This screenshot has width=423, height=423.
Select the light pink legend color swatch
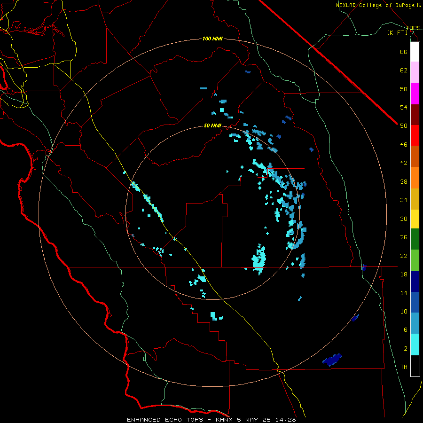415,72
